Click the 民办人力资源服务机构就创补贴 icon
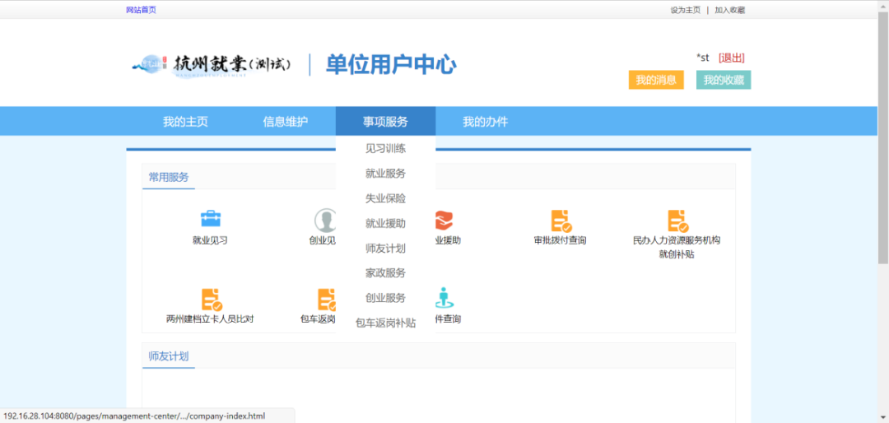 tap(677, 221)
